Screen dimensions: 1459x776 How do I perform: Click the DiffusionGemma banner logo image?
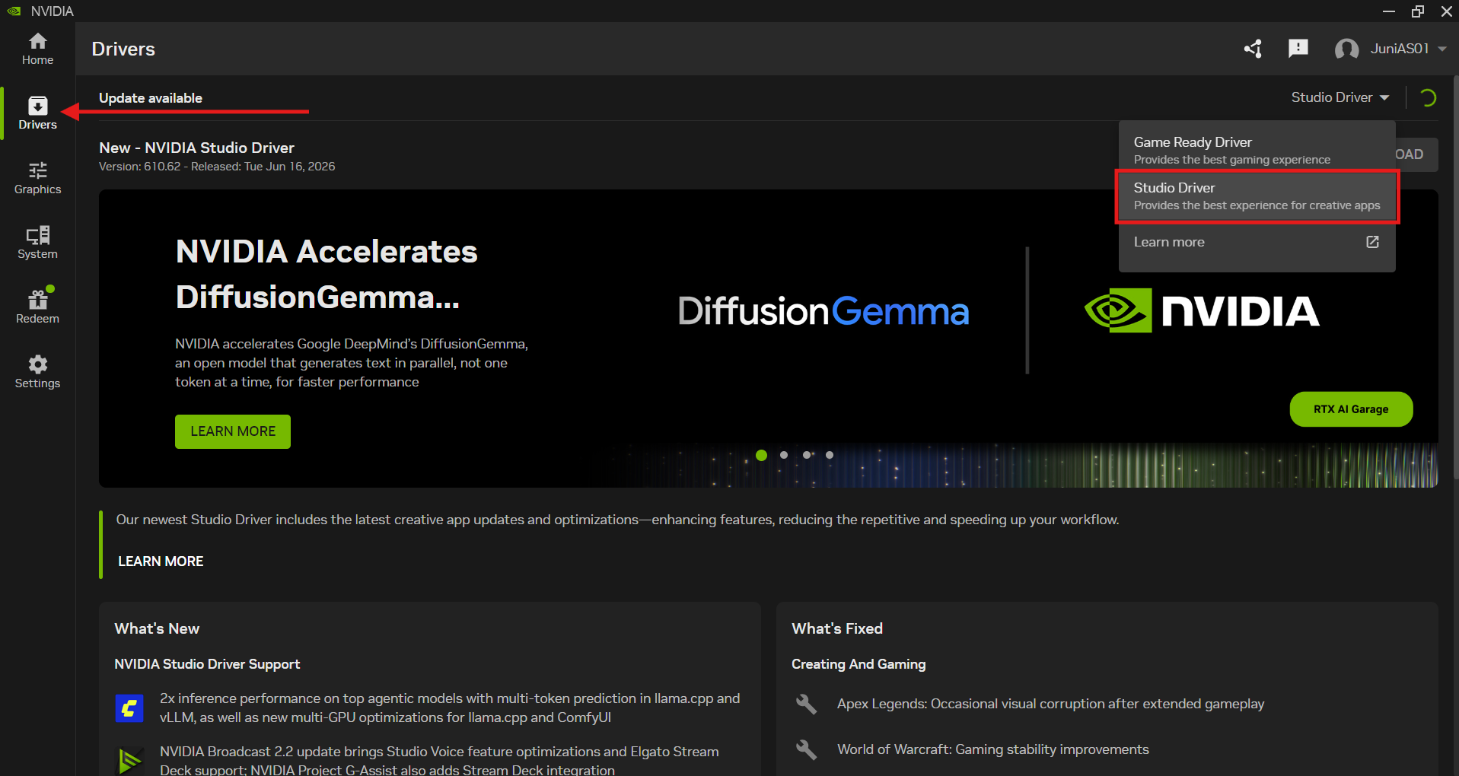tap(823, 311)
